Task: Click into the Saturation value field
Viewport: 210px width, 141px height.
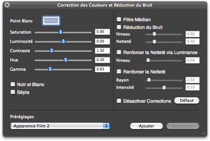Action: (102, 32)
